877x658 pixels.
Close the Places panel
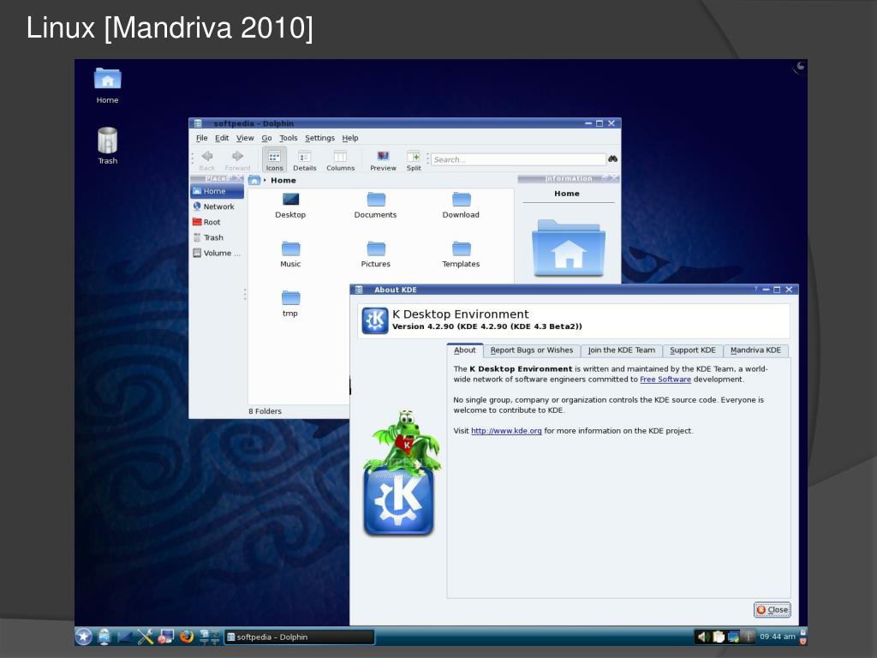pyautogui.click(x=239, y=178)
